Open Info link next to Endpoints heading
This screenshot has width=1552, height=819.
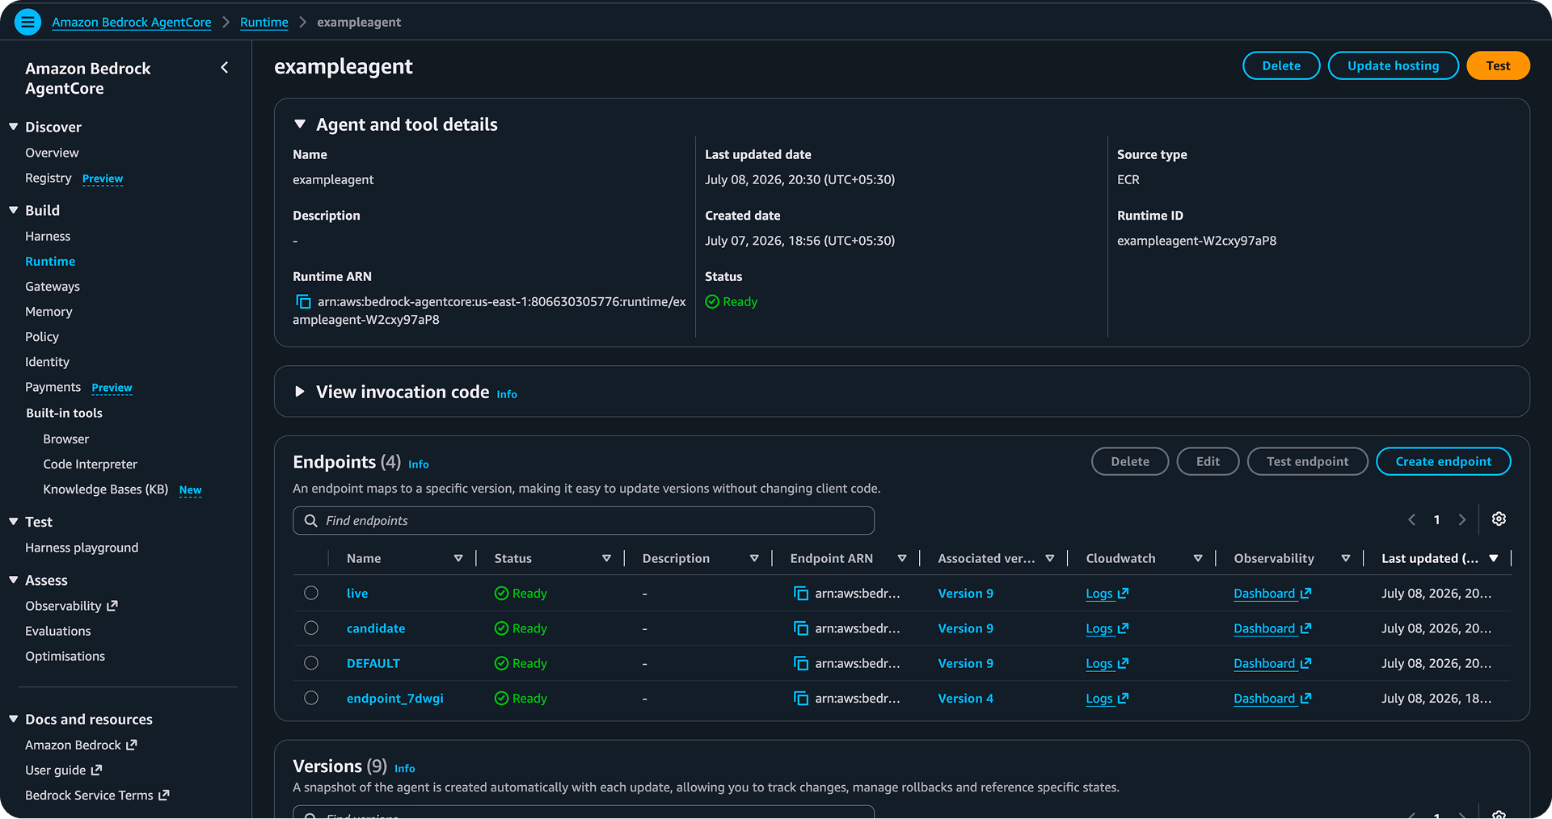pyautogui.click(x=418, y=464)
